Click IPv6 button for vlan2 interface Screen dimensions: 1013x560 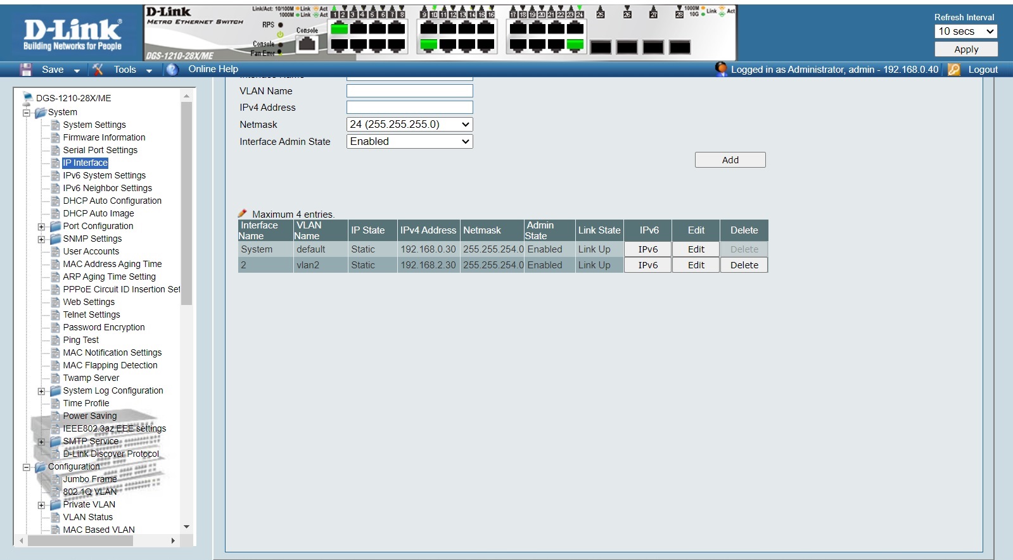647,265
